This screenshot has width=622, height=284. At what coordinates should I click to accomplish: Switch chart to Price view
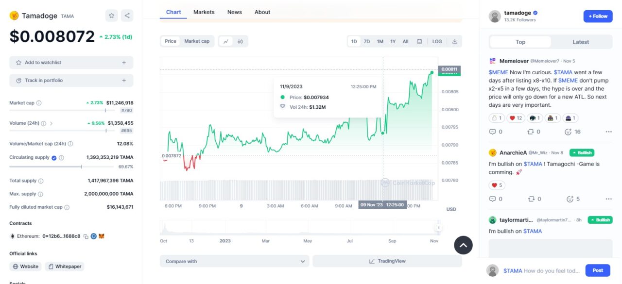(171, 41)
